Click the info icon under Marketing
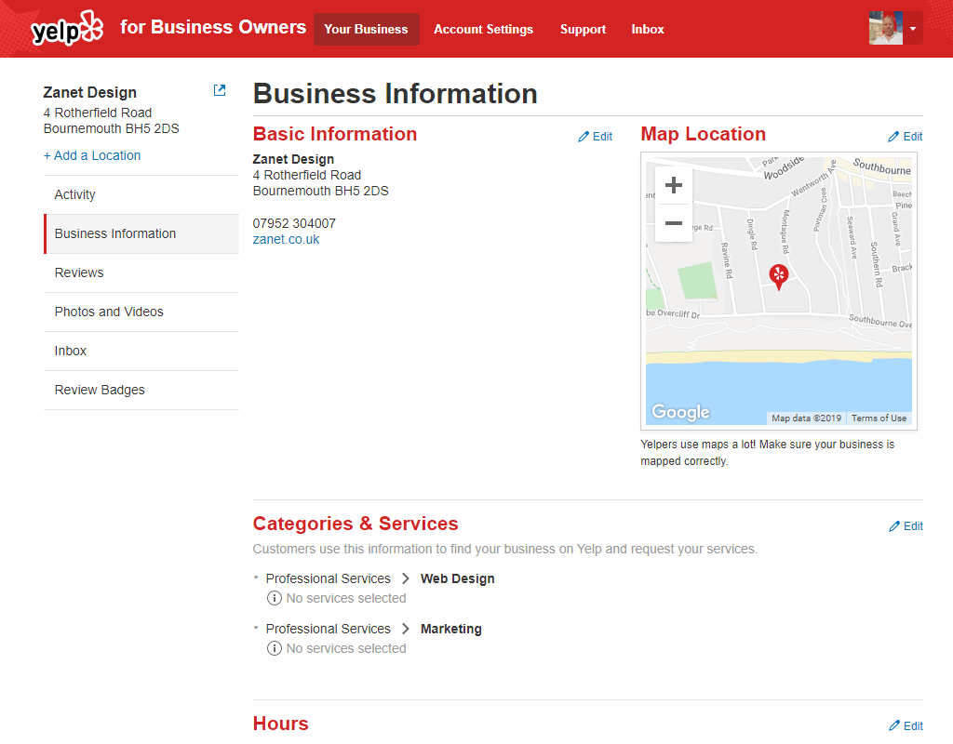Screen dimensions: 953x744 [275, 648]
